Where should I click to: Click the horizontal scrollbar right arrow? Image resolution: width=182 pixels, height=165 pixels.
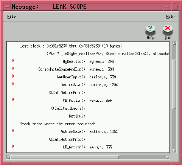(168, 157)
